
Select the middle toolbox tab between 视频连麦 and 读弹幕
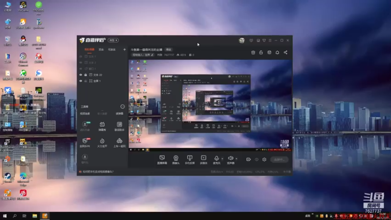pos(102,113)
